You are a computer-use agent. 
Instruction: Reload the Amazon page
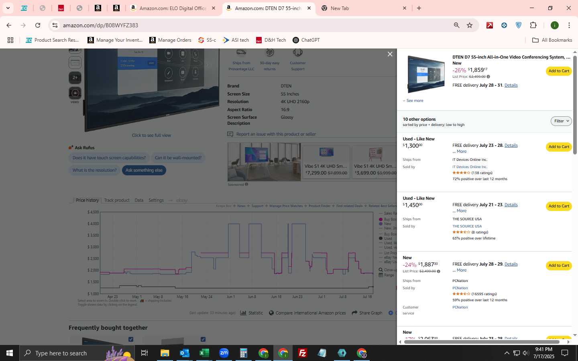click(x=38, y=25)
